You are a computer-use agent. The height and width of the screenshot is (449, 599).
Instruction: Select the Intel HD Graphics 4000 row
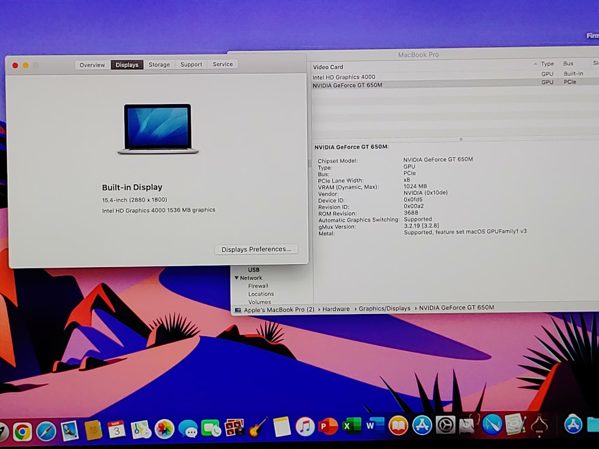click(455, 76)
